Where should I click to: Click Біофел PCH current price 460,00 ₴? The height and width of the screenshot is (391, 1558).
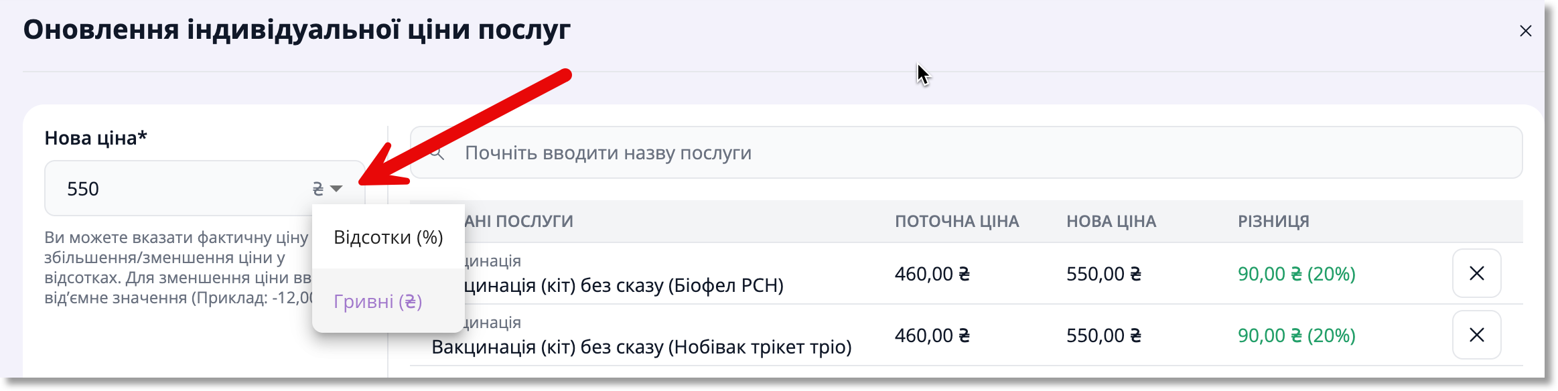point(932,274)
